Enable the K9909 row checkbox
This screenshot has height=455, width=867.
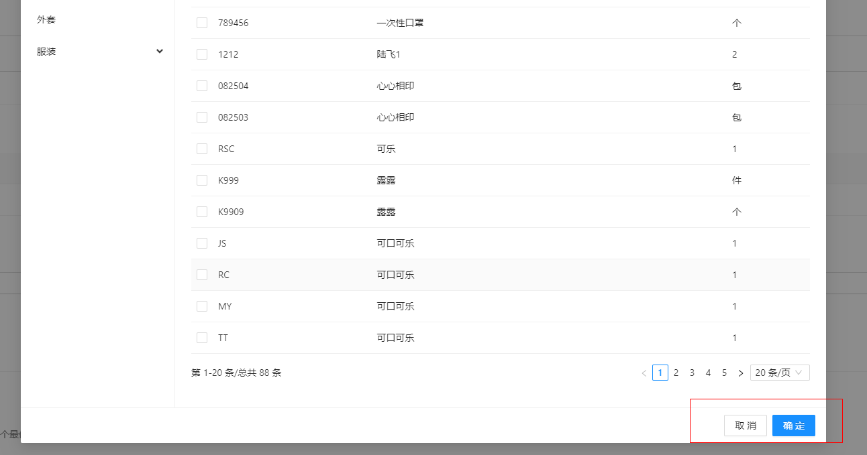pyautogui.click(x=202, y=212)
